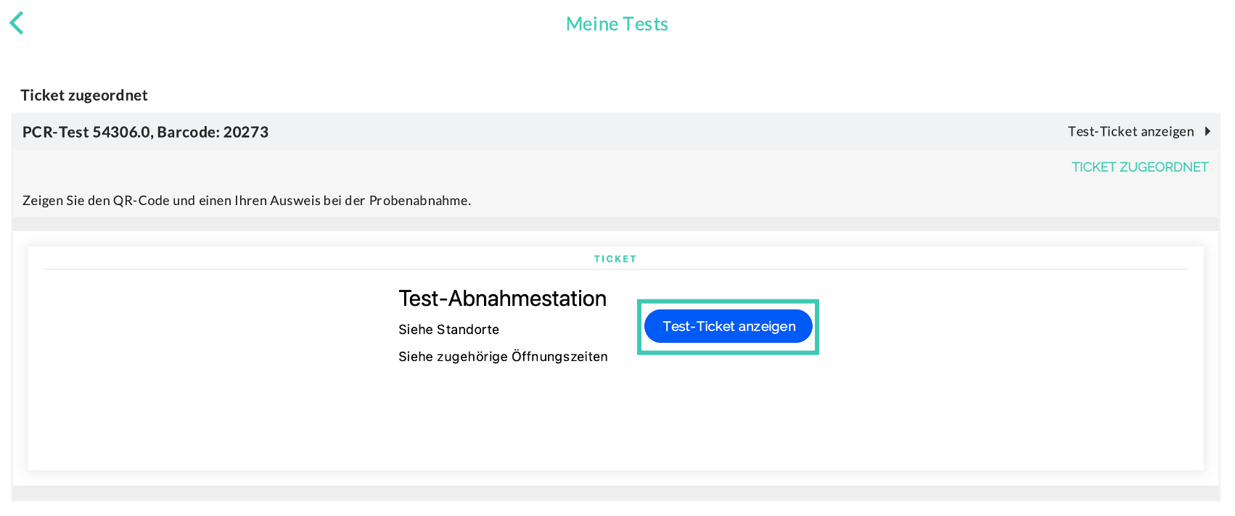
Task: Click the word Probenabnahme in the instruction
Action: [x=419, y=201]
